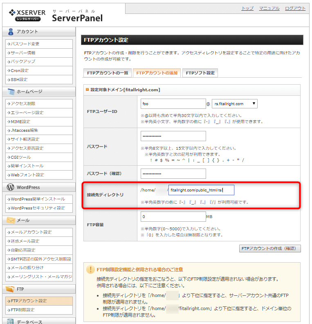Click the WordPress logo icon

click(x=10, y=187)
